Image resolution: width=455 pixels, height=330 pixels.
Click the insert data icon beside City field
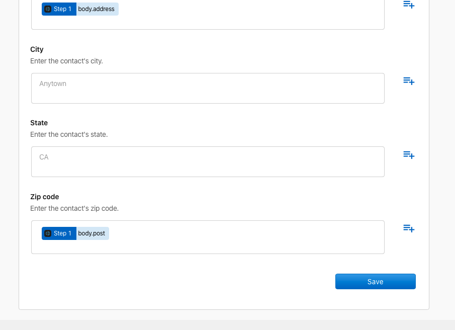point(409,81)
